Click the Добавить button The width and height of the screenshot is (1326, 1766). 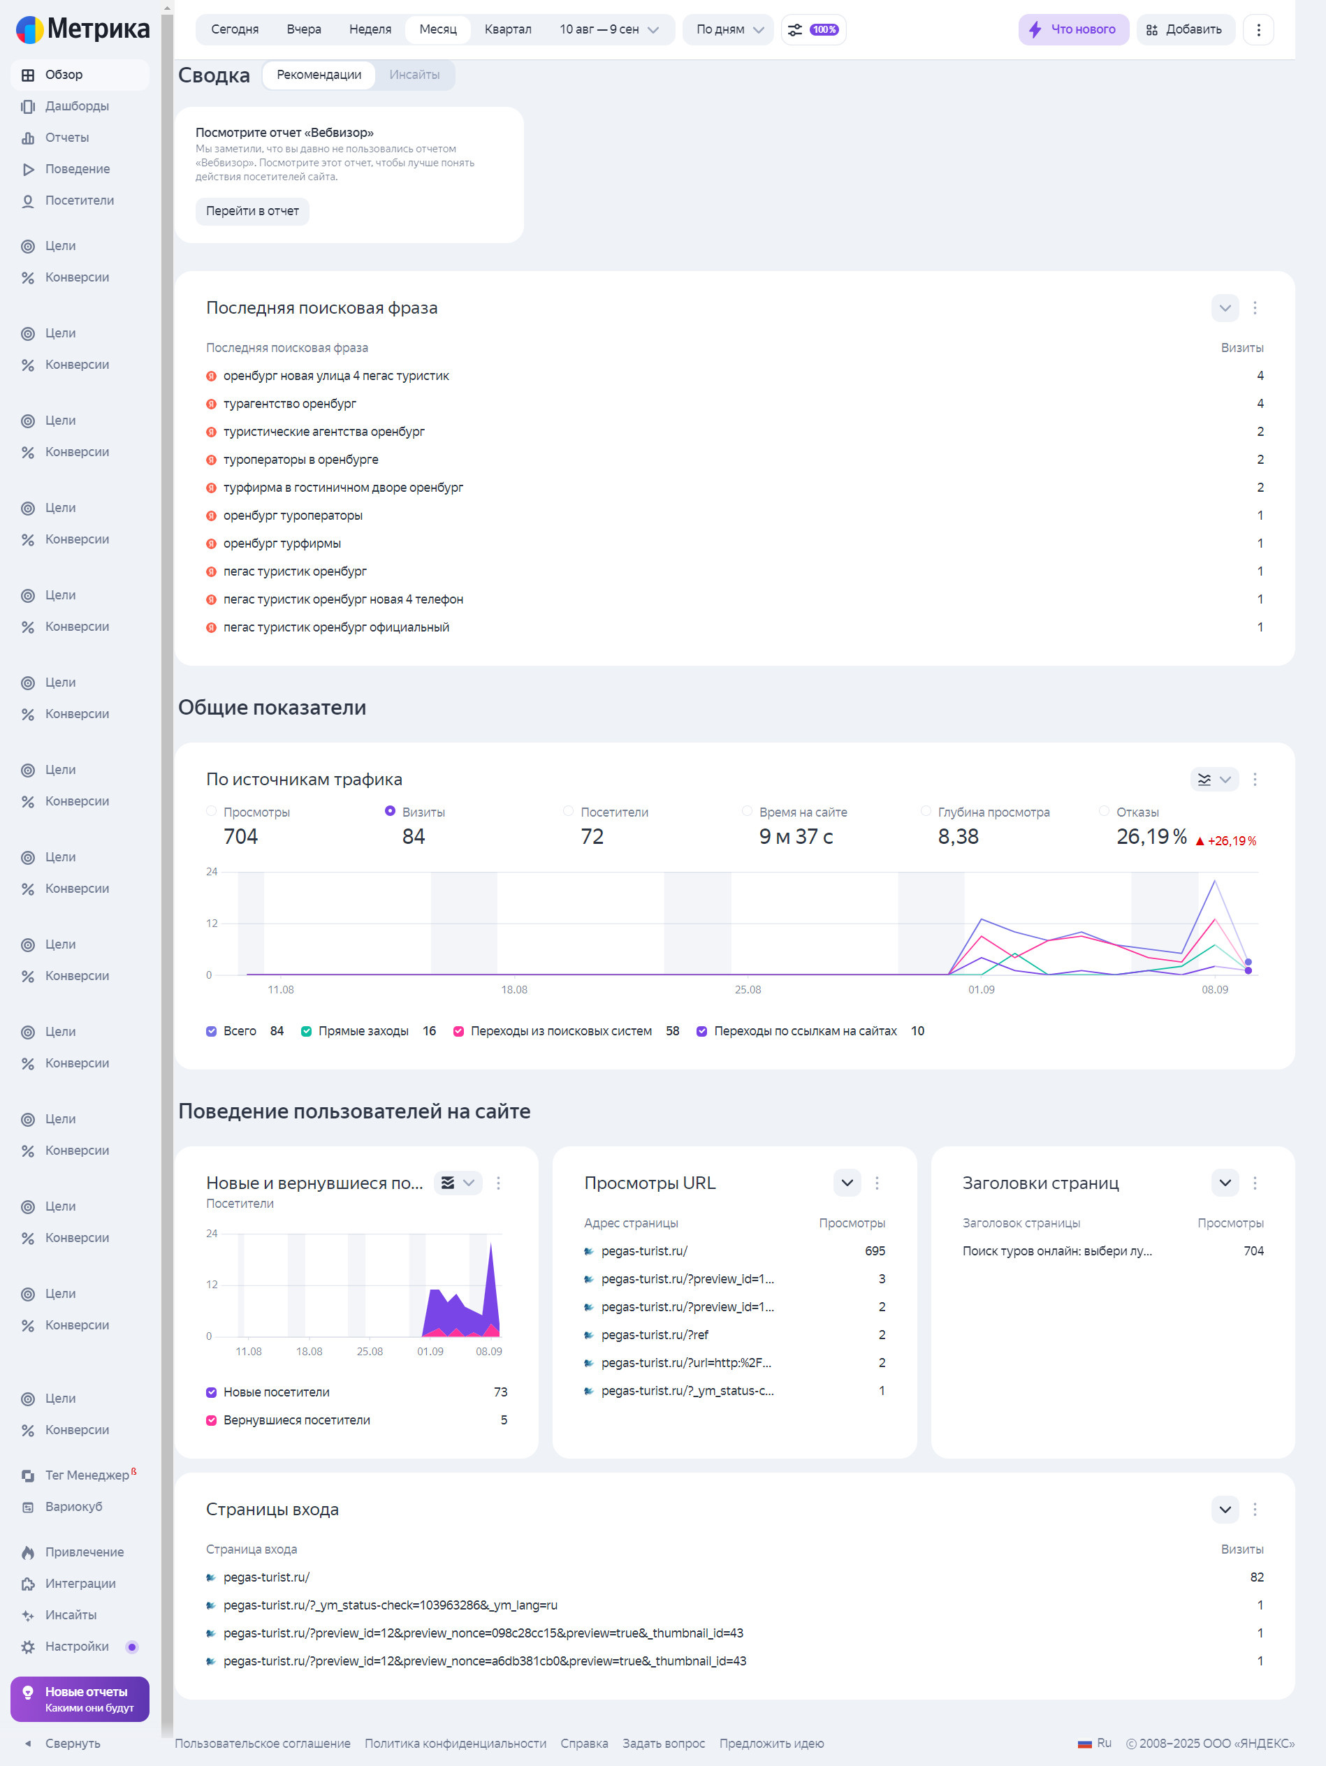1185,29
